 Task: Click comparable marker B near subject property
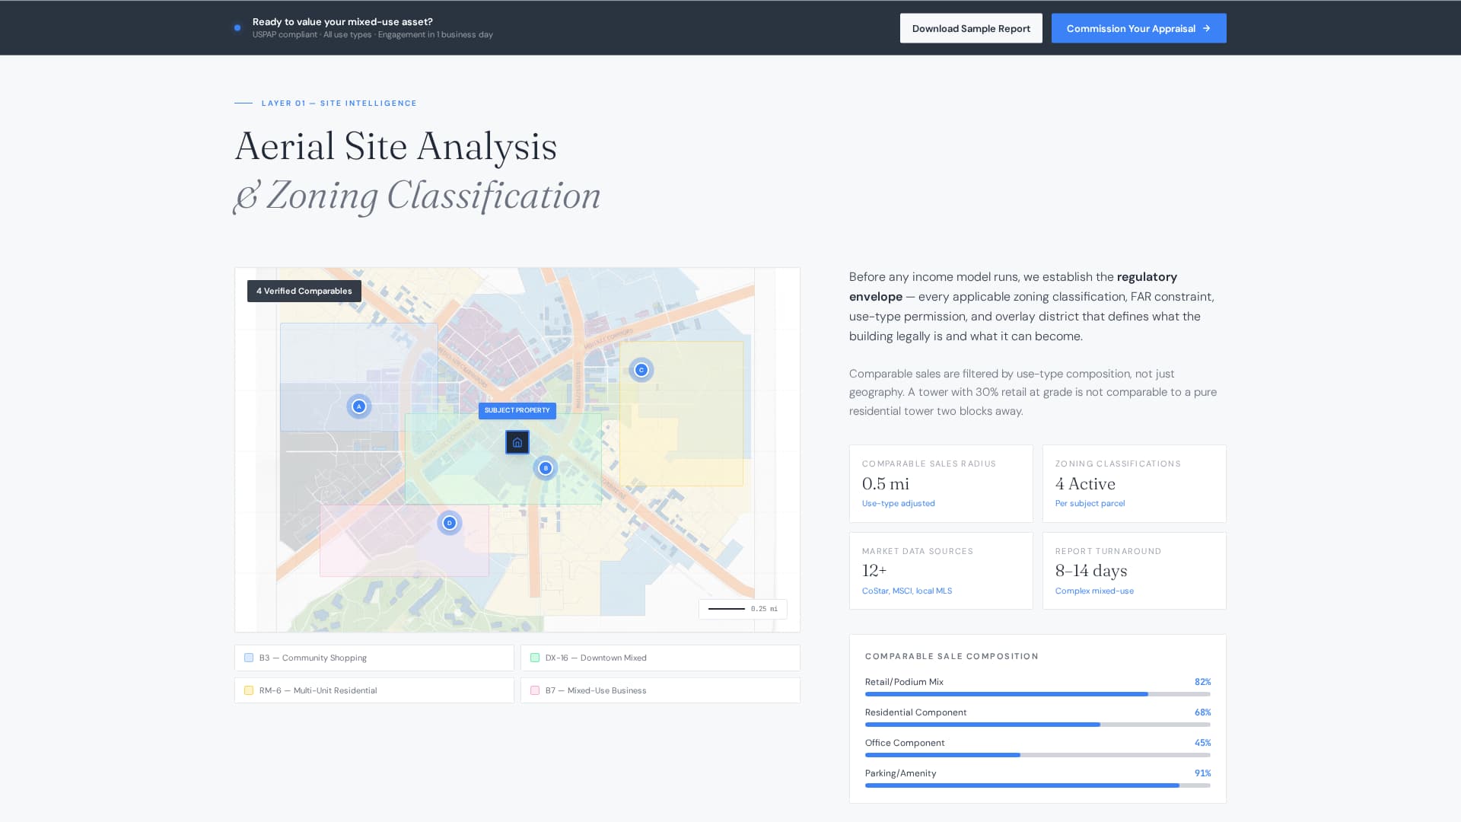tap(545, 468)
